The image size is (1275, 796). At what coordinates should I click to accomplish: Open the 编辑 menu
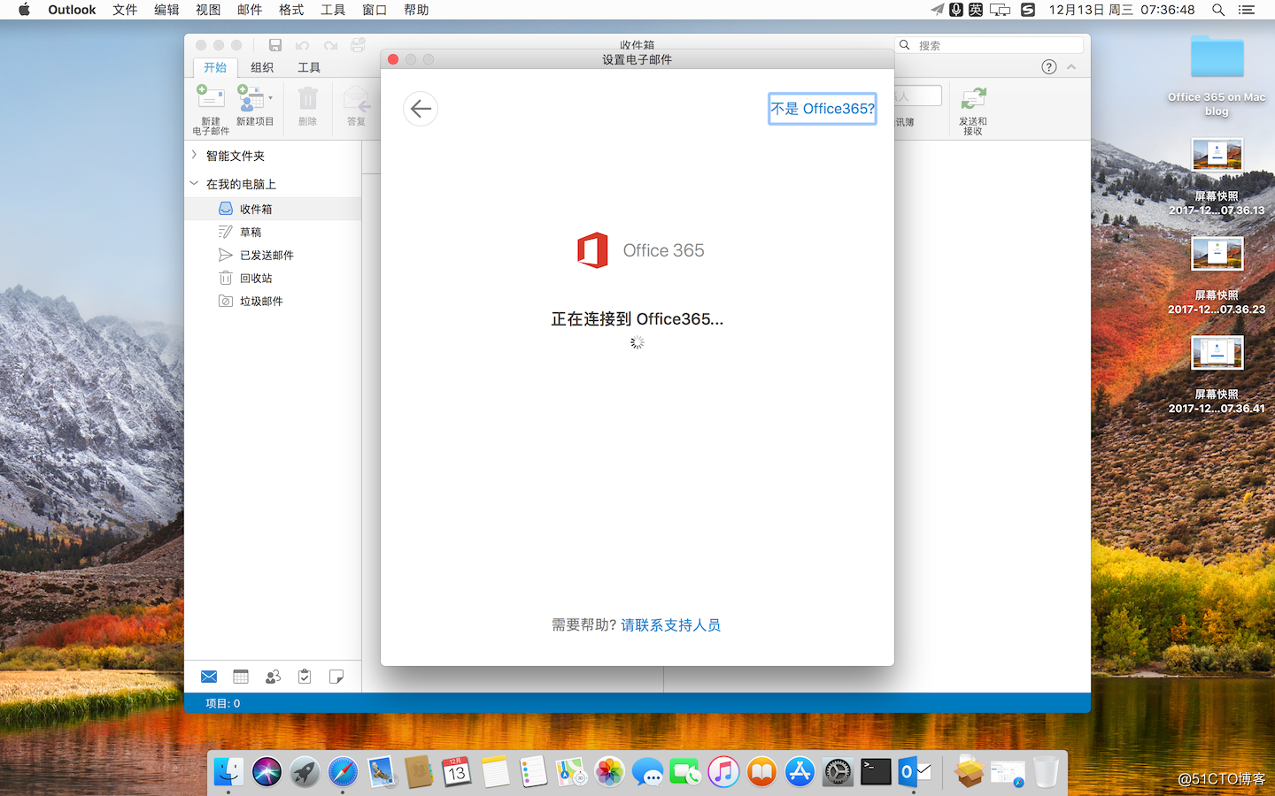[x=166, y=10]
